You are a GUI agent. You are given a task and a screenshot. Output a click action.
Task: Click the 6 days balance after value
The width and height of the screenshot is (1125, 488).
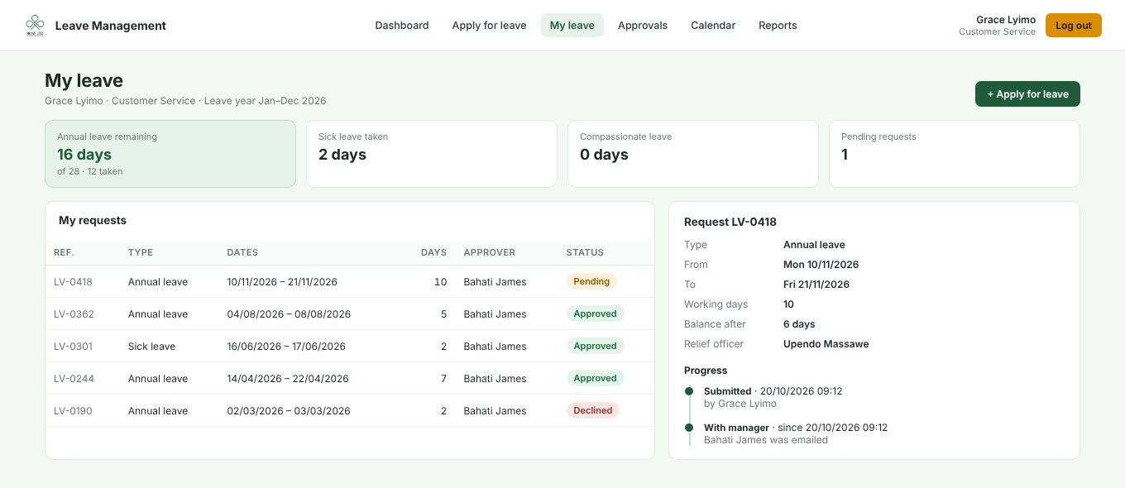pyautogui.click(x=799, y=324)
